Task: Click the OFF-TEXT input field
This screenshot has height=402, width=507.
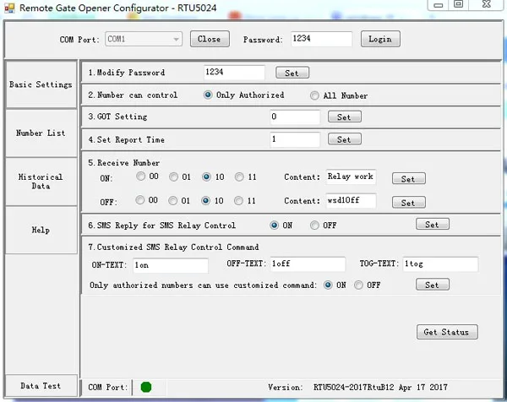Action: (x=308, y=264)
